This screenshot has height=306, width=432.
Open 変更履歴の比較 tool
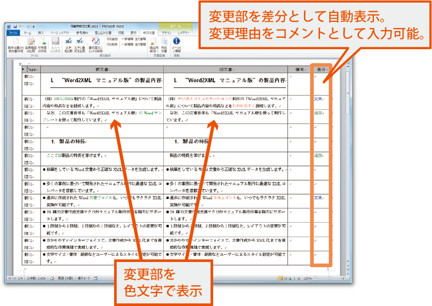click(31, 45)
